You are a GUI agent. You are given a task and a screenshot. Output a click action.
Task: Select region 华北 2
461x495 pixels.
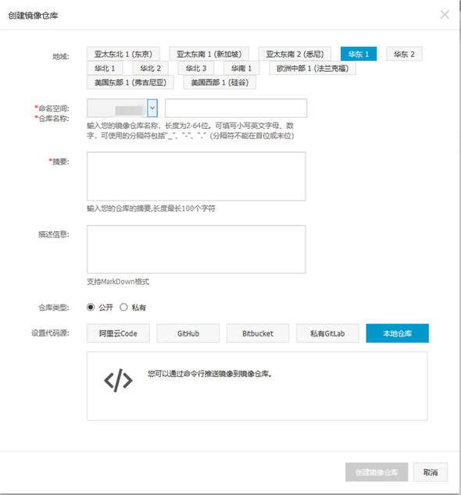pos(150,68)
